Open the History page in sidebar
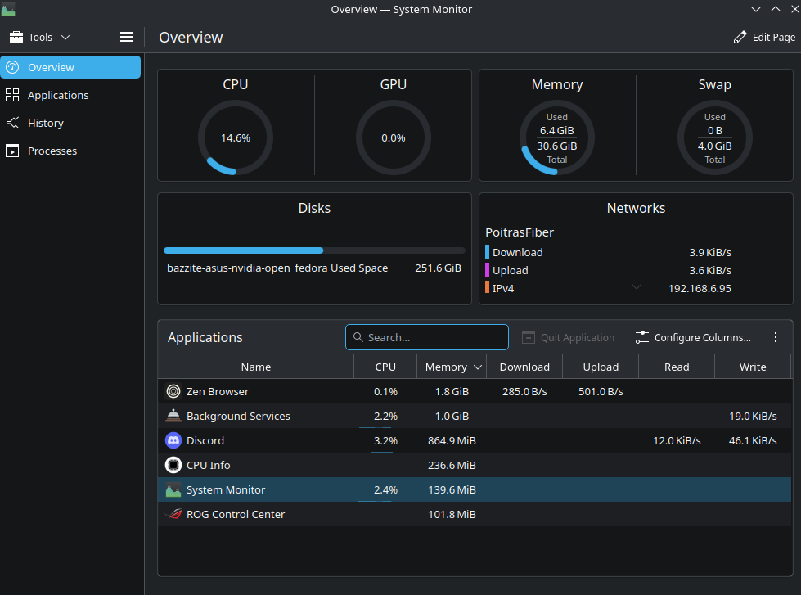Screen dimensions: 801x595 pos(45,123)
